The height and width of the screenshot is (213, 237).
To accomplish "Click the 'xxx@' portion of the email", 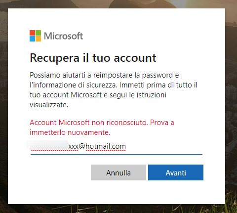I will 77,146.
